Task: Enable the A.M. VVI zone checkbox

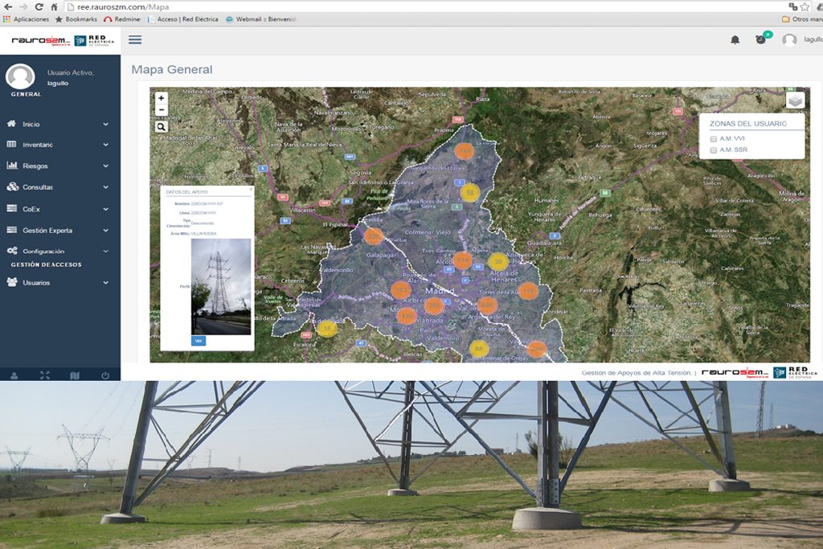Action: coord(714,139)
